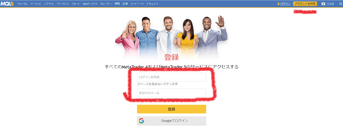Select フリーランス in the top menu
This screenshot has height=127, width=343.
(x=62, y=4)
